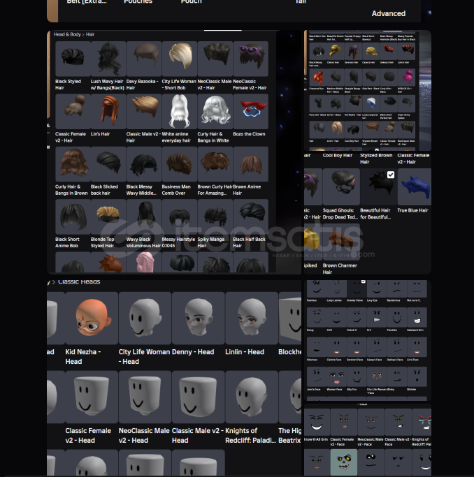Viewport: 474px width, 477px height.
Task: Select Wavy Black Voluminous Hair
Action: (x=144, y=217)
